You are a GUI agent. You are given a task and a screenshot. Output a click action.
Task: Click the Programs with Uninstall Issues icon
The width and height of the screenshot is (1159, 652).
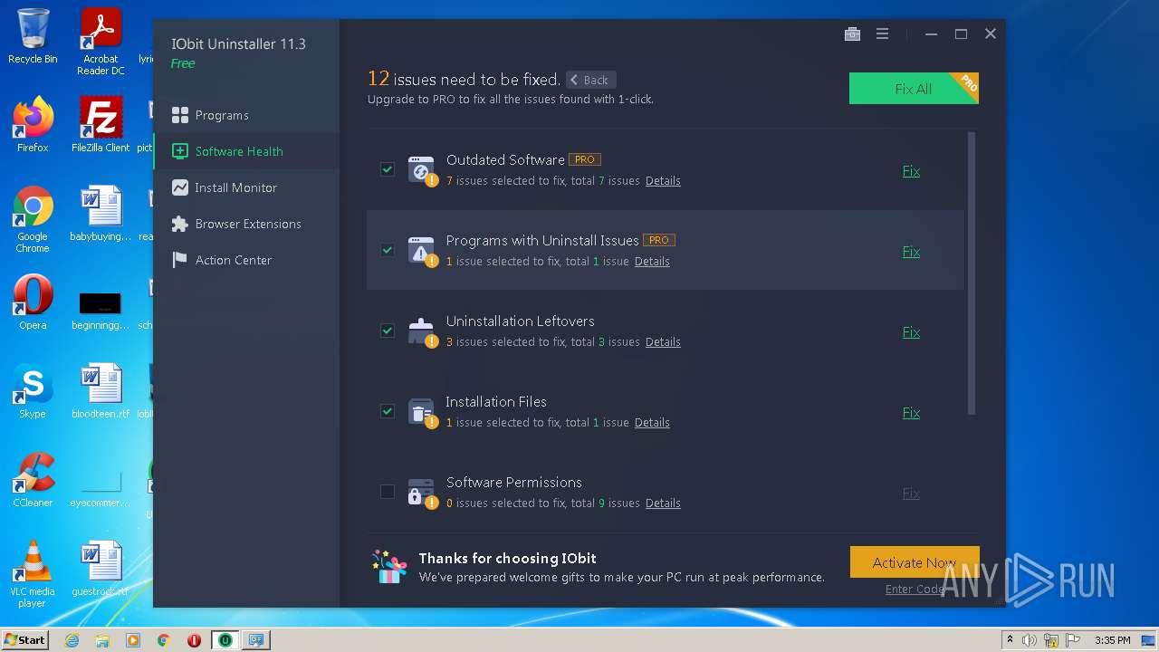(422, 251)
